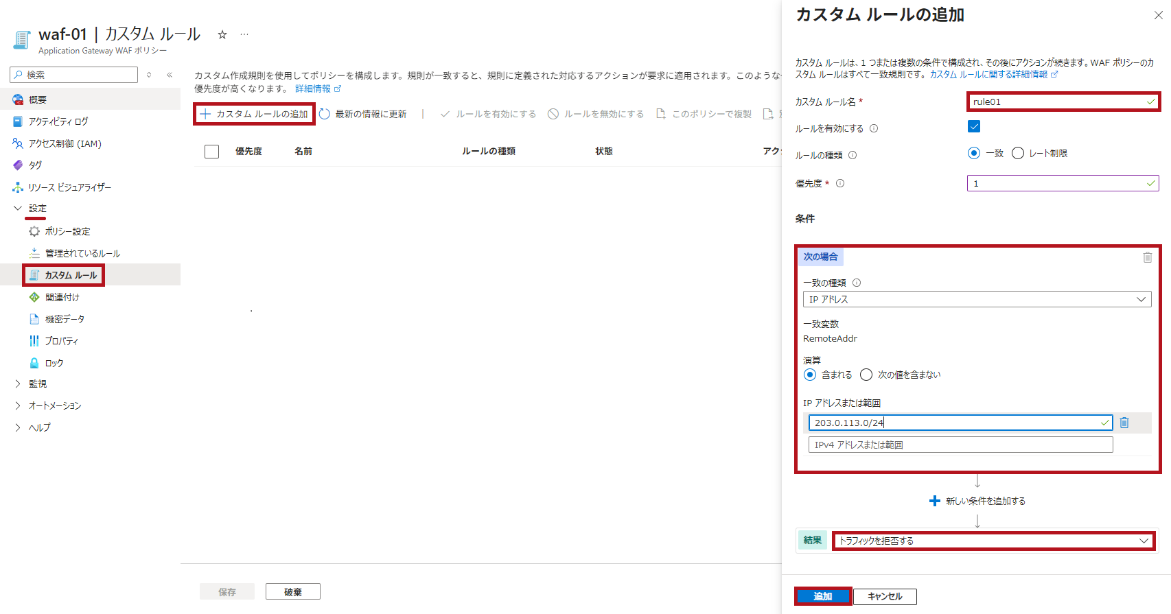Select 次の値を含まない operator option
Screen dimensions: 1171x614
coord(866,375)
